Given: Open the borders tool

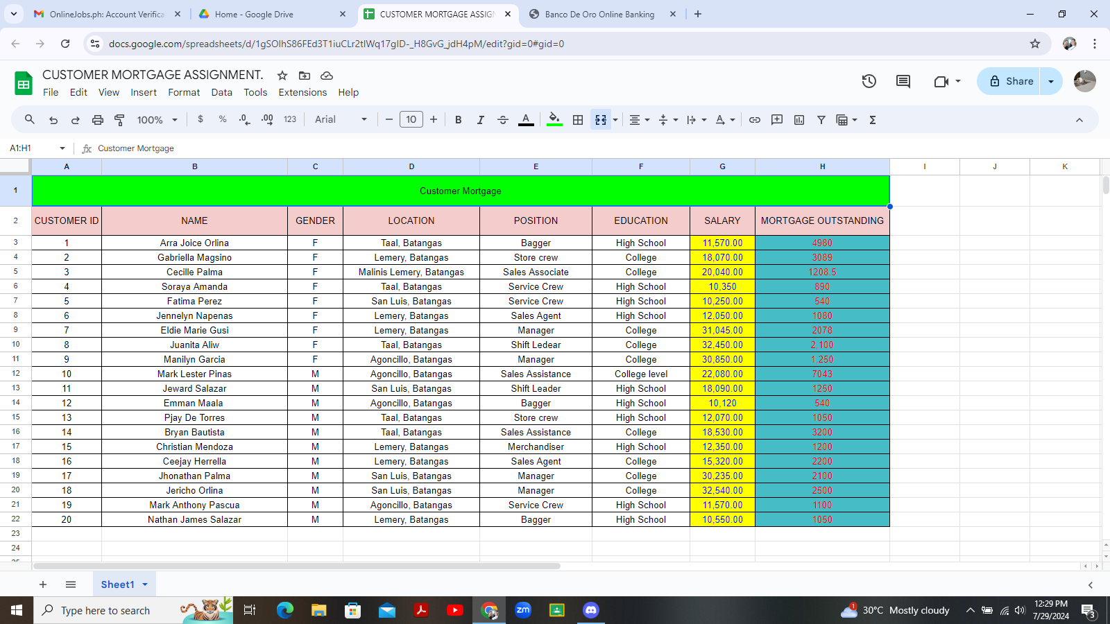Looking at the screenshot, I should pyautogui.click(x=578, y=120).
